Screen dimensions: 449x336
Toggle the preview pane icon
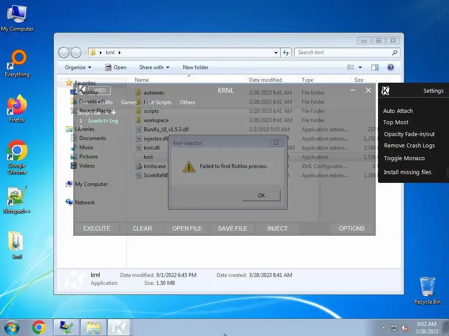[x=374, y=67]
